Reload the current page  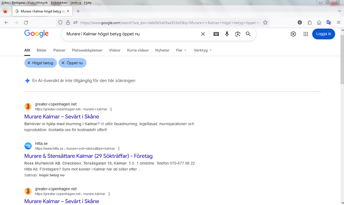[x=26, y=23]
